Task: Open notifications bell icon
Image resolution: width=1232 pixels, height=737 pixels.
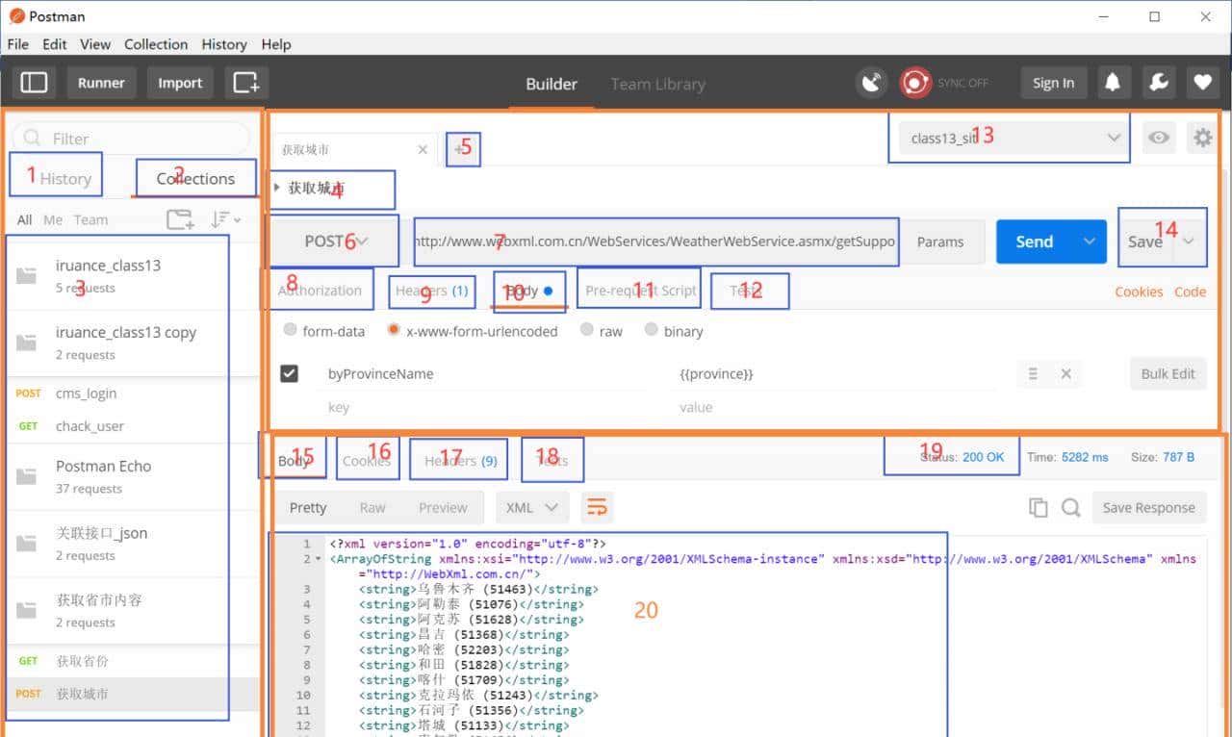Action: [1113, 83]
